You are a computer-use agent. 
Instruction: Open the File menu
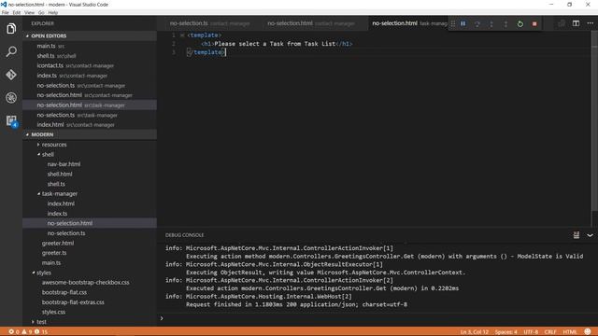[x=5, y=12]
